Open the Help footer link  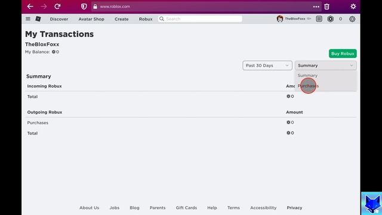[212, 208]
